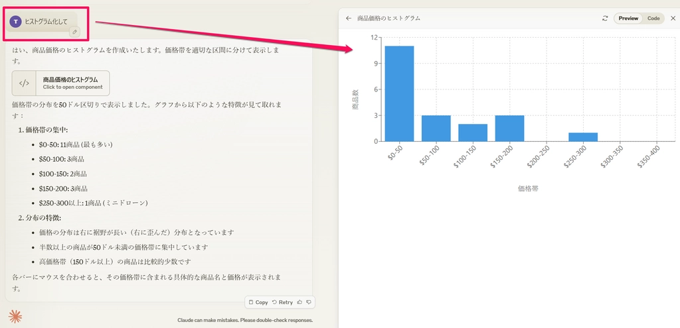Click the $250-300 histogram bar
This screenshot has width=680, height=328.
pos(583,137)
